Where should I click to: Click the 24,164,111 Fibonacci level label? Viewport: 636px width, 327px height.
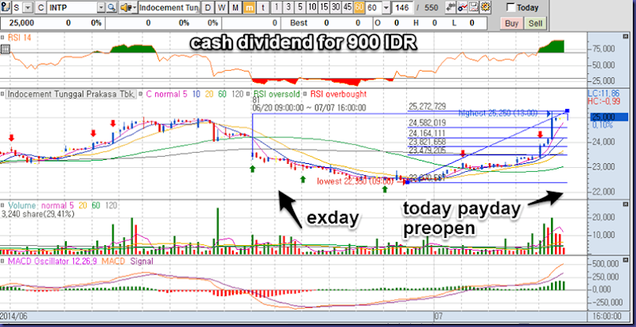click(428, 133)
